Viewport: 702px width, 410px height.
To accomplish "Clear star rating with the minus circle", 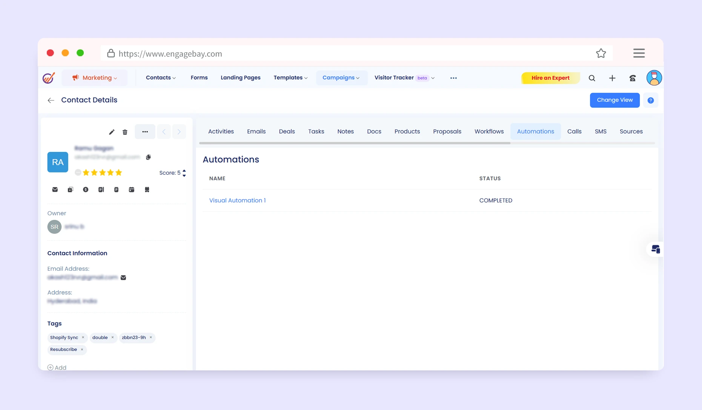I will [78, 172].
